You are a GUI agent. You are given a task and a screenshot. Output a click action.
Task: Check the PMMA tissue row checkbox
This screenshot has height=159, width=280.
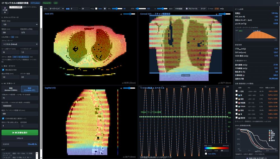(x=237, y=106)
